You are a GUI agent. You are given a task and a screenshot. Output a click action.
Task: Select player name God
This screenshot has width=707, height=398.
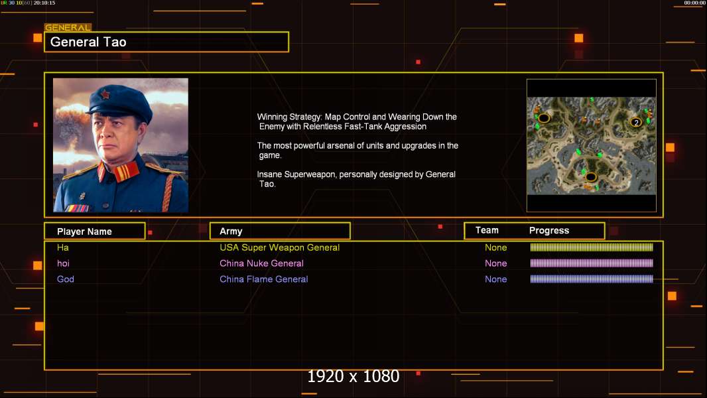coord(66,279)
